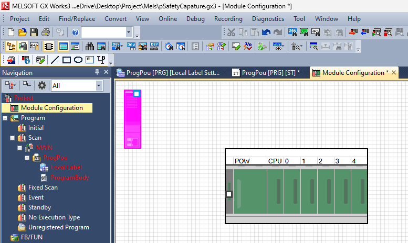Viewport: 408px width, 243px height.
Task: Click the Print icon in toolbar
Action: pyautogui.click(x=45, y=32)
